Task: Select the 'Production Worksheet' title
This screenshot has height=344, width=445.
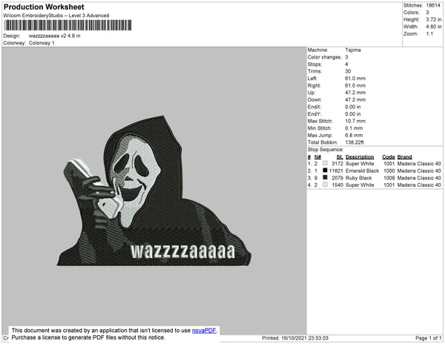Action: pyautogui.click(x=44, y=7)
